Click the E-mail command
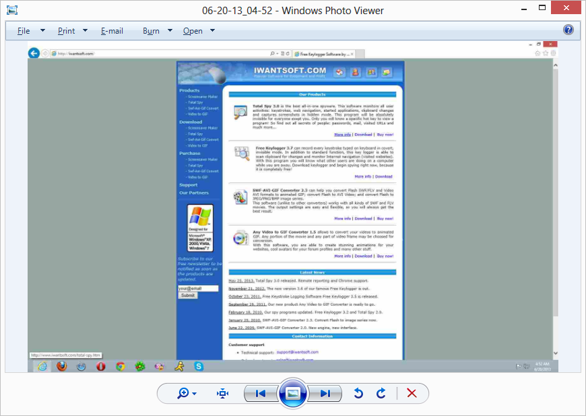 [112, 31]
